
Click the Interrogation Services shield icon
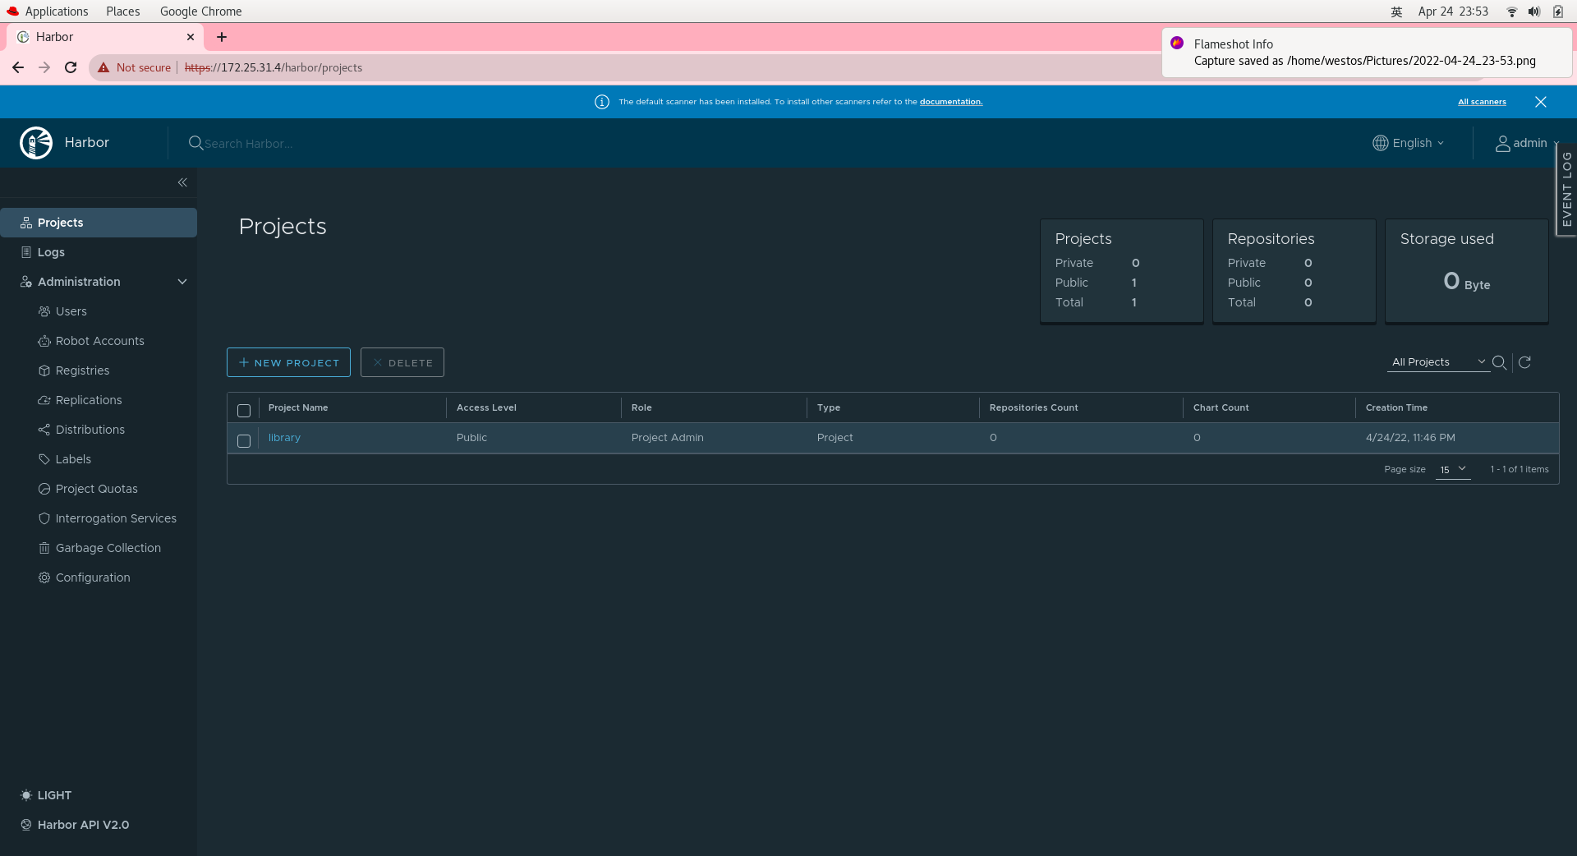tap(44, 518)
